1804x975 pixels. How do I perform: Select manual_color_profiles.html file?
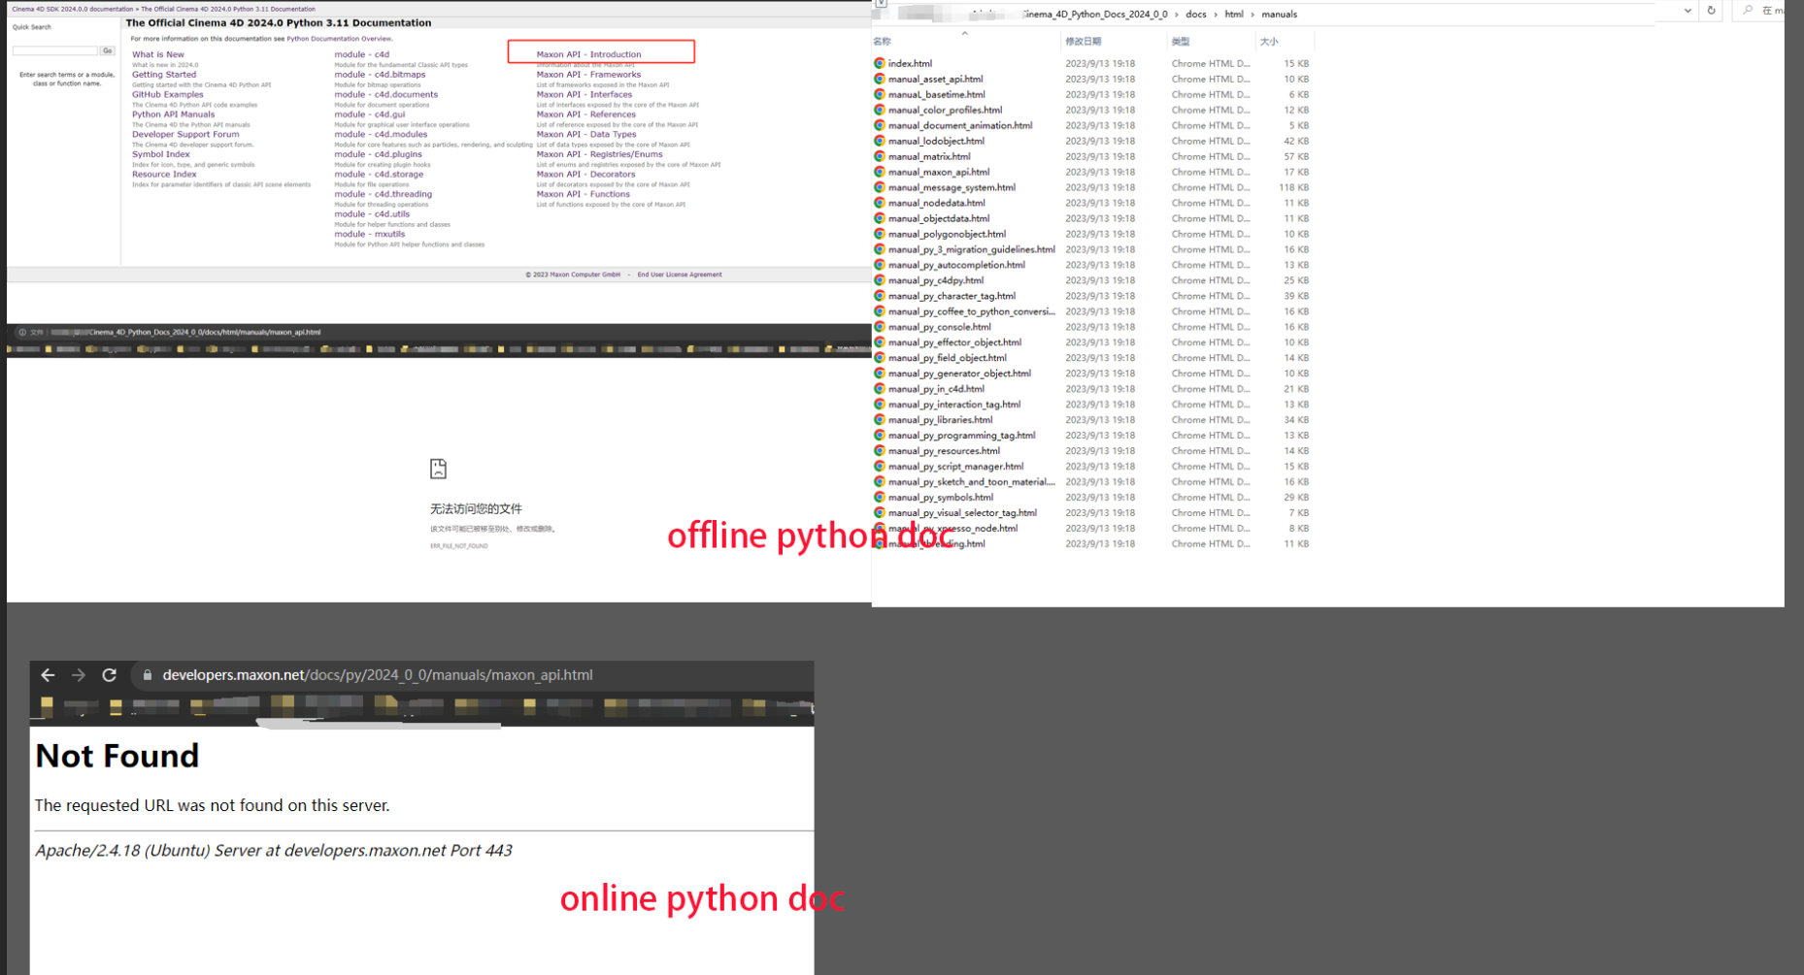pyautogui.click(x=945, y=111)
